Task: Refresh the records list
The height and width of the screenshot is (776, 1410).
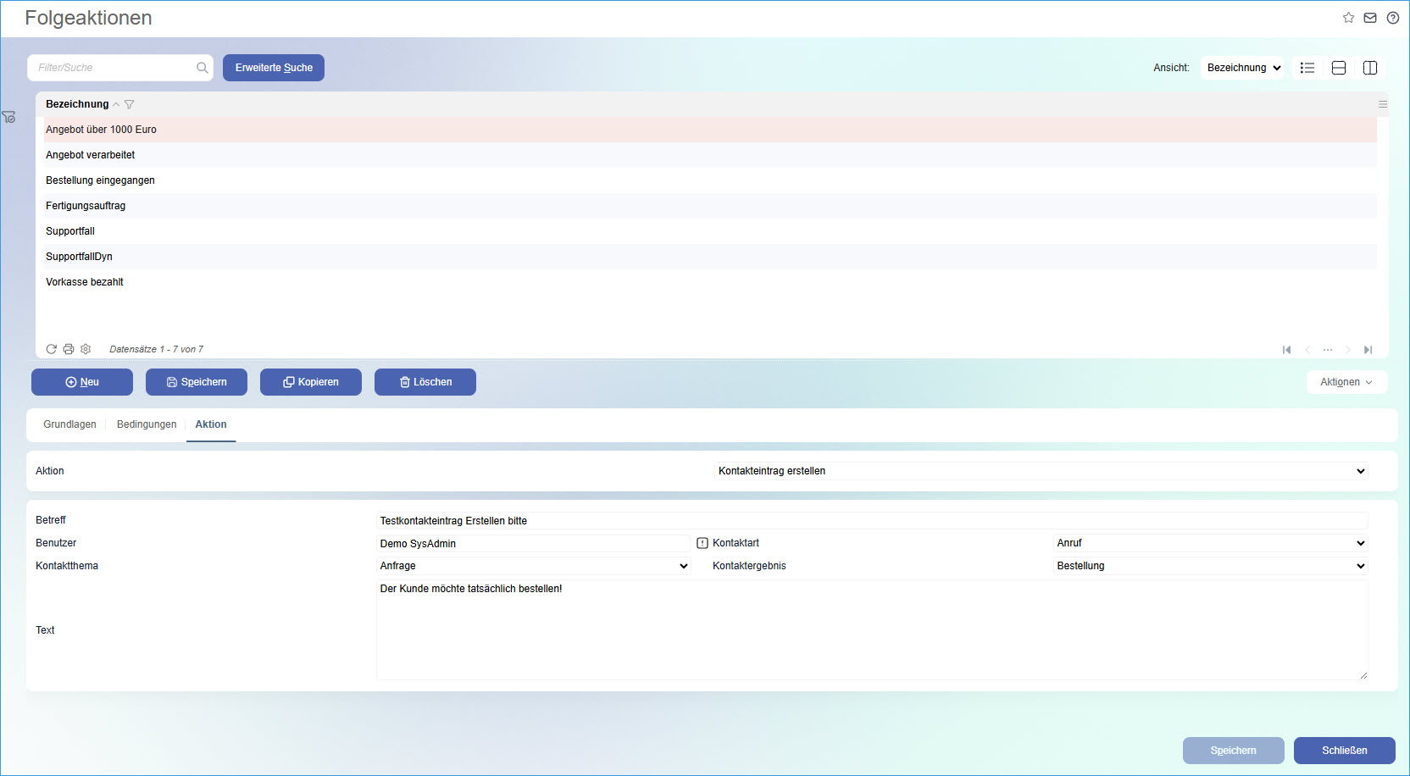Action: (x=51, y=349)
